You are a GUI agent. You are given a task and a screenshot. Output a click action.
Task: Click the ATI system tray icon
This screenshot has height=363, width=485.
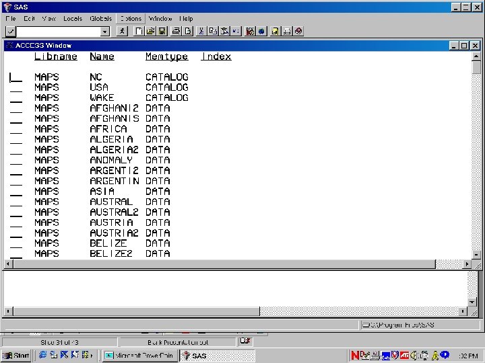(x=405, y=356)
